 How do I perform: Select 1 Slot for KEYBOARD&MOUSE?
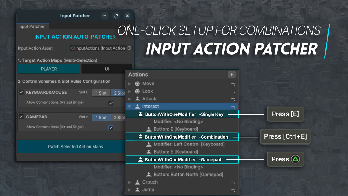tap(101, 93)
